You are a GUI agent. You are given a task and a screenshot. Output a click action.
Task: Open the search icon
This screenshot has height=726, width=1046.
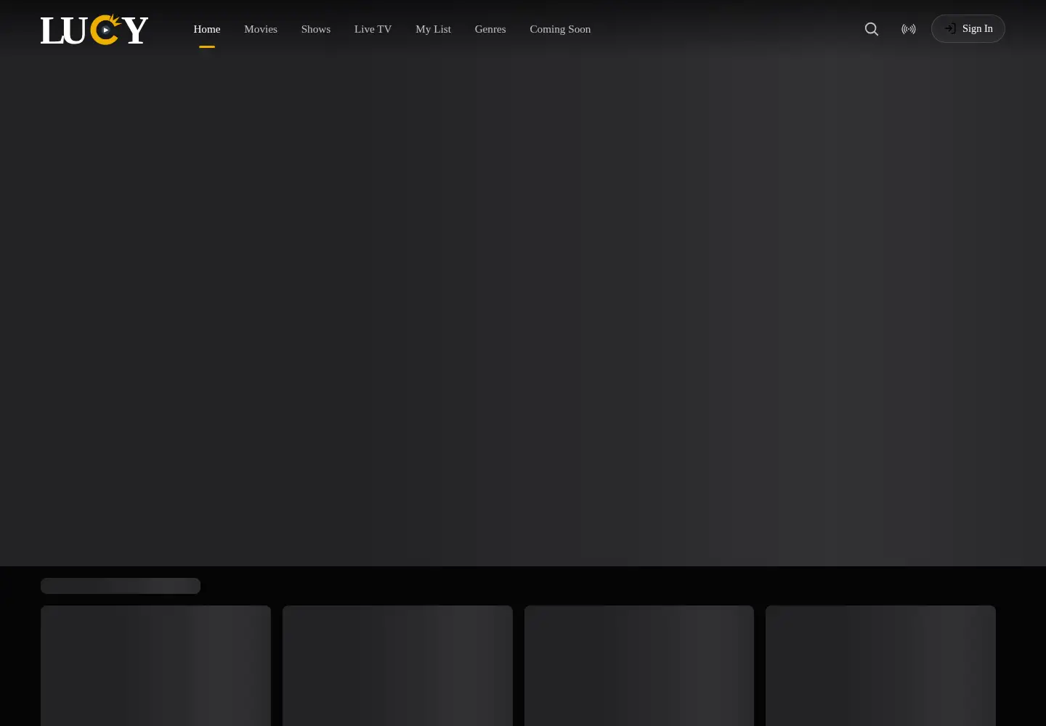(872, 29)
